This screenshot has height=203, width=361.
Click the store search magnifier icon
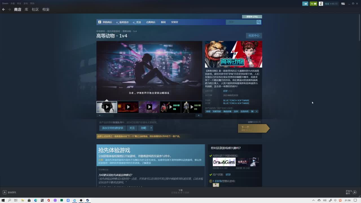point(259,22)
